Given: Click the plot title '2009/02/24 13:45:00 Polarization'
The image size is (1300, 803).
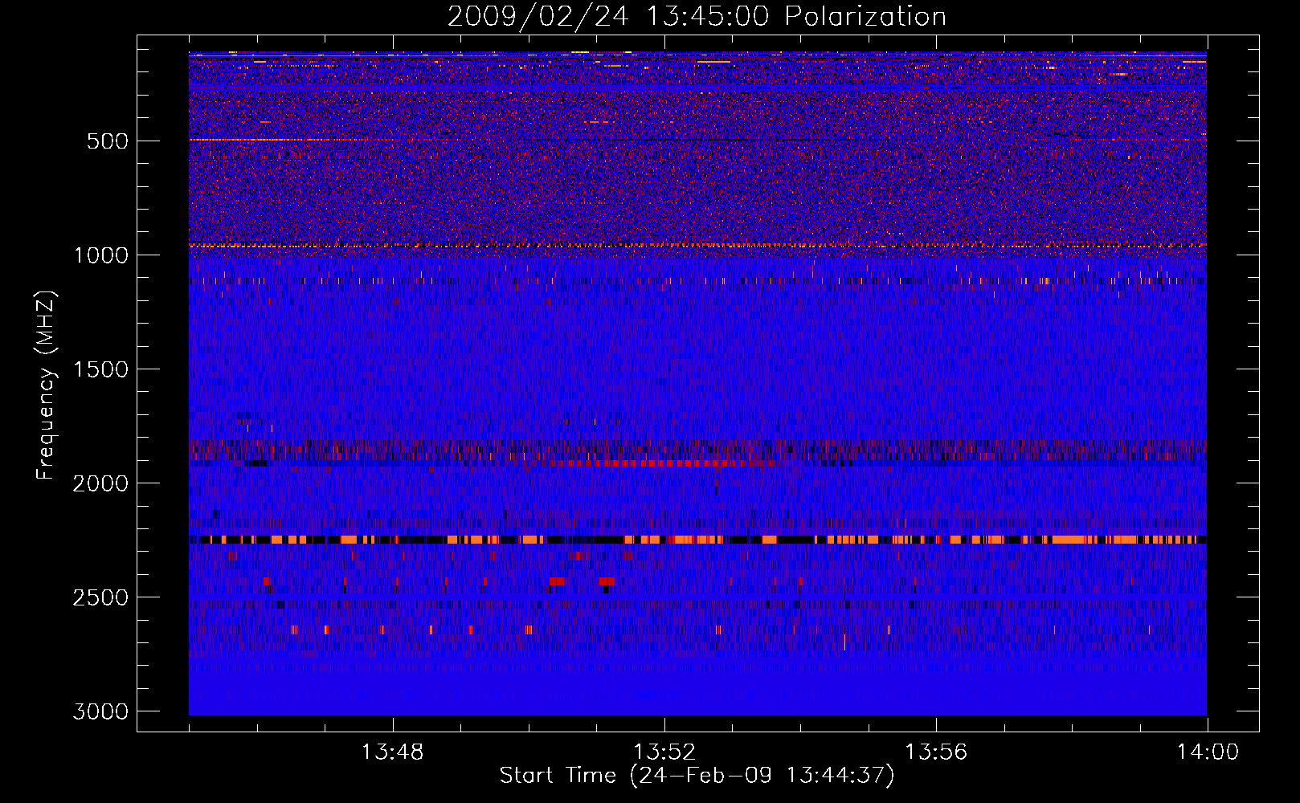Looking at the screenshot, I should point(697,17).
